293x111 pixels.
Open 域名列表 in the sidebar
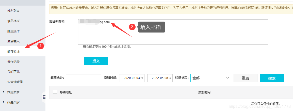tap(13, 11)
